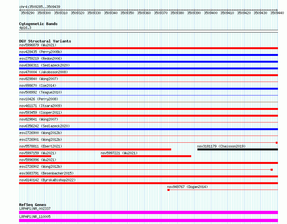This screenshot has height=224, width=287.
Task: Open variant esv2726900 (Wong2012b)
Action: click(x=41, y=133)
